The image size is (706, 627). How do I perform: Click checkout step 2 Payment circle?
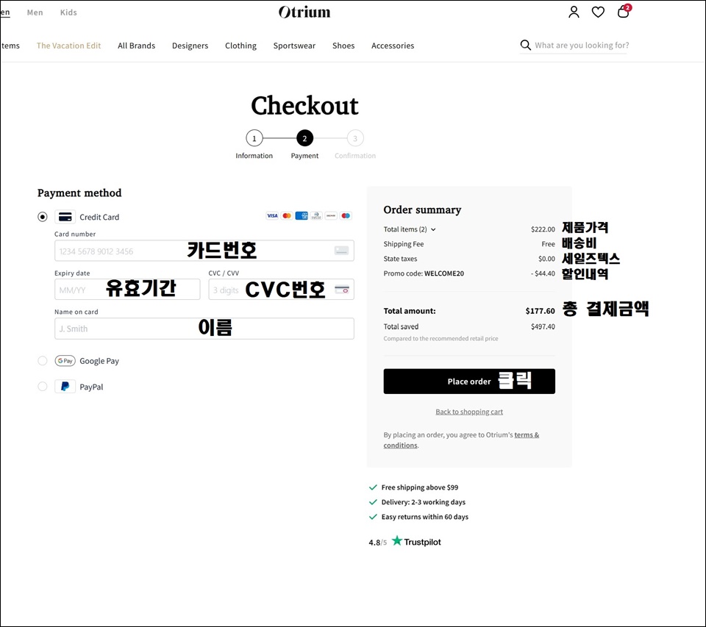point(304,138)
